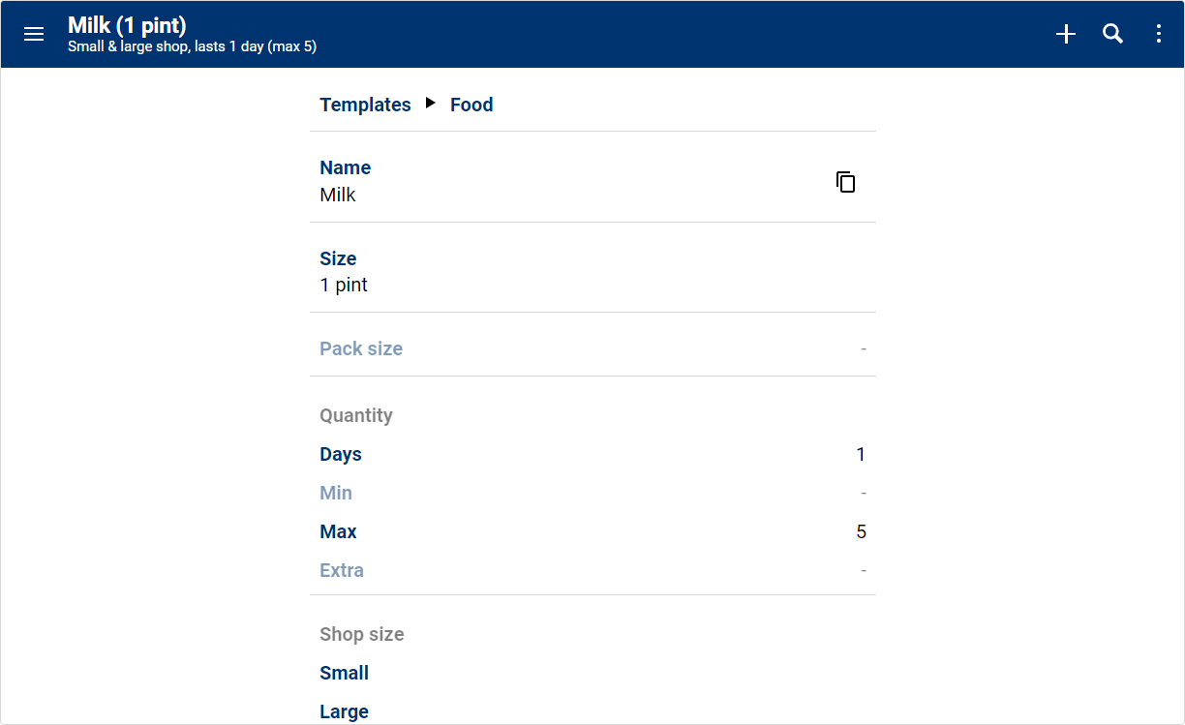Click the Days quantity row
1185x725 pixels.
click(x=592, y=454)
